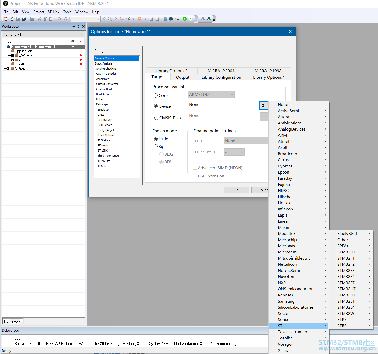
Task: Select the Homework1 tab below the workspace
Action: coord(13,321)
